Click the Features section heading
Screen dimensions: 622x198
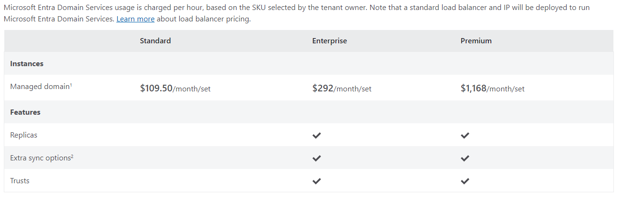point(25,112)
